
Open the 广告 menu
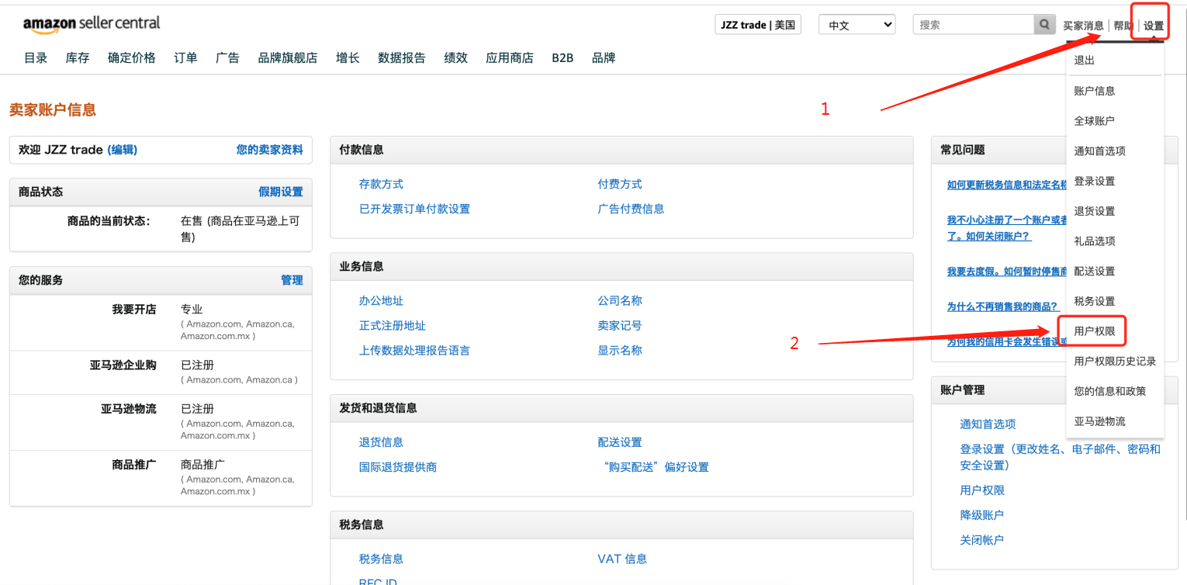tap(227, 58)
